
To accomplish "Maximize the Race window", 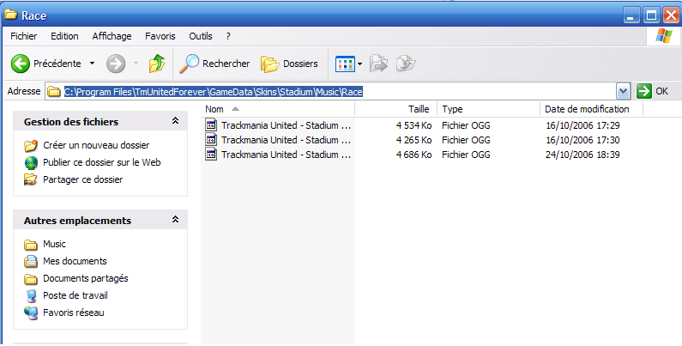I will click(x=652, y=15).
